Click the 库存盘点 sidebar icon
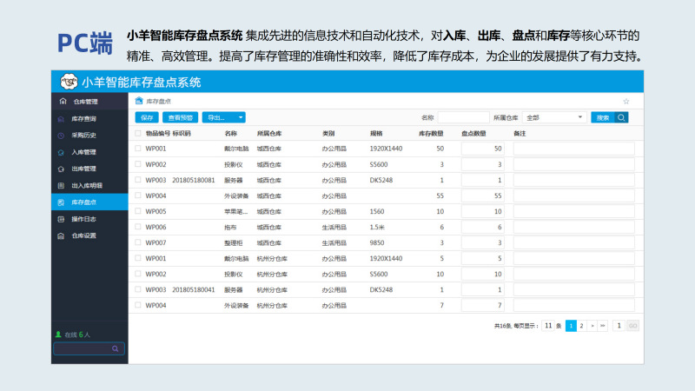695x391 pixels. [x=61, y=202]
